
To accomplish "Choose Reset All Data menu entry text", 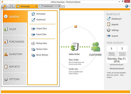I will [x=42, y=55].
